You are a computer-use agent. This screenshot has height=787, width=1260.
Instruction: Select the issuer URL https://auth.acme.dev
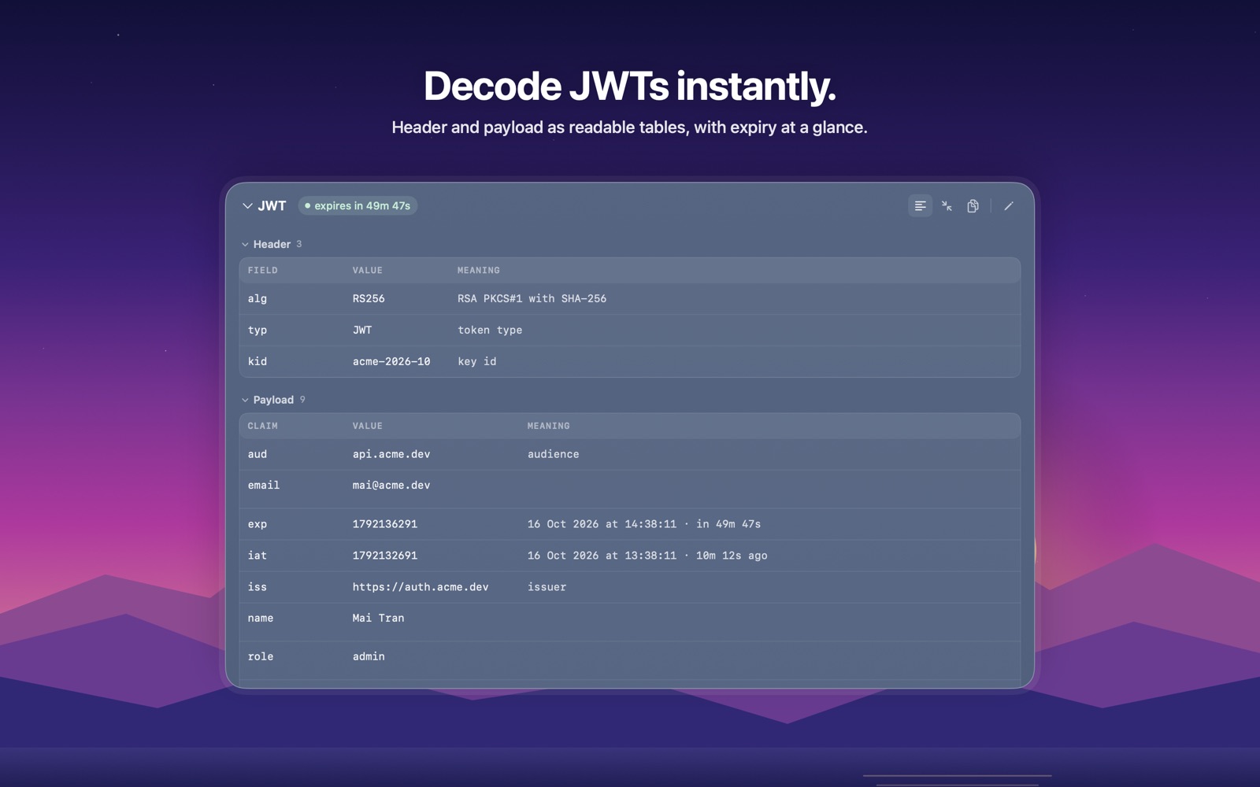click(421, 587)
